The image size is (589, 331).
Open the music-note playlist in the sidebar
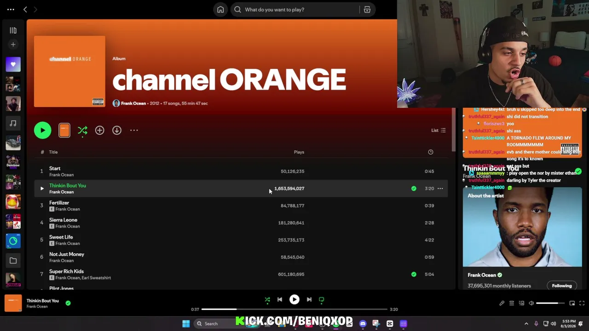point(13,123)
